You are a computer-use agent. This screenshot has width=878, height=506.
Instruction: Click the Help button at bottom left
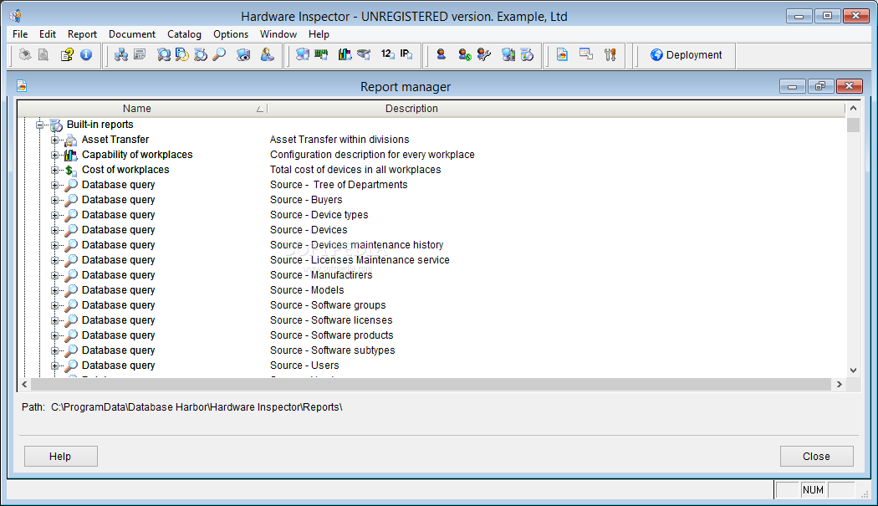[60, 456]
